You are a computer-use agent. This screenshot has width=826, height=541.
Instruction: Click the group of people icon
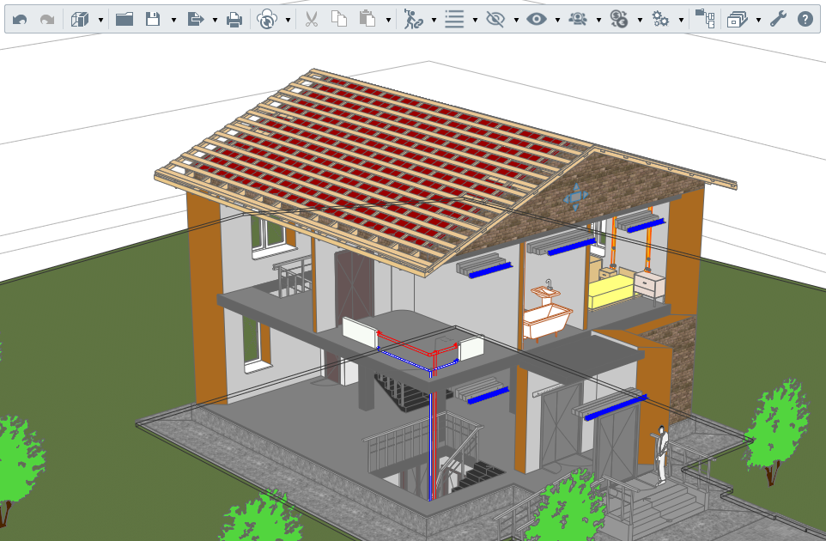click(578, 20)
